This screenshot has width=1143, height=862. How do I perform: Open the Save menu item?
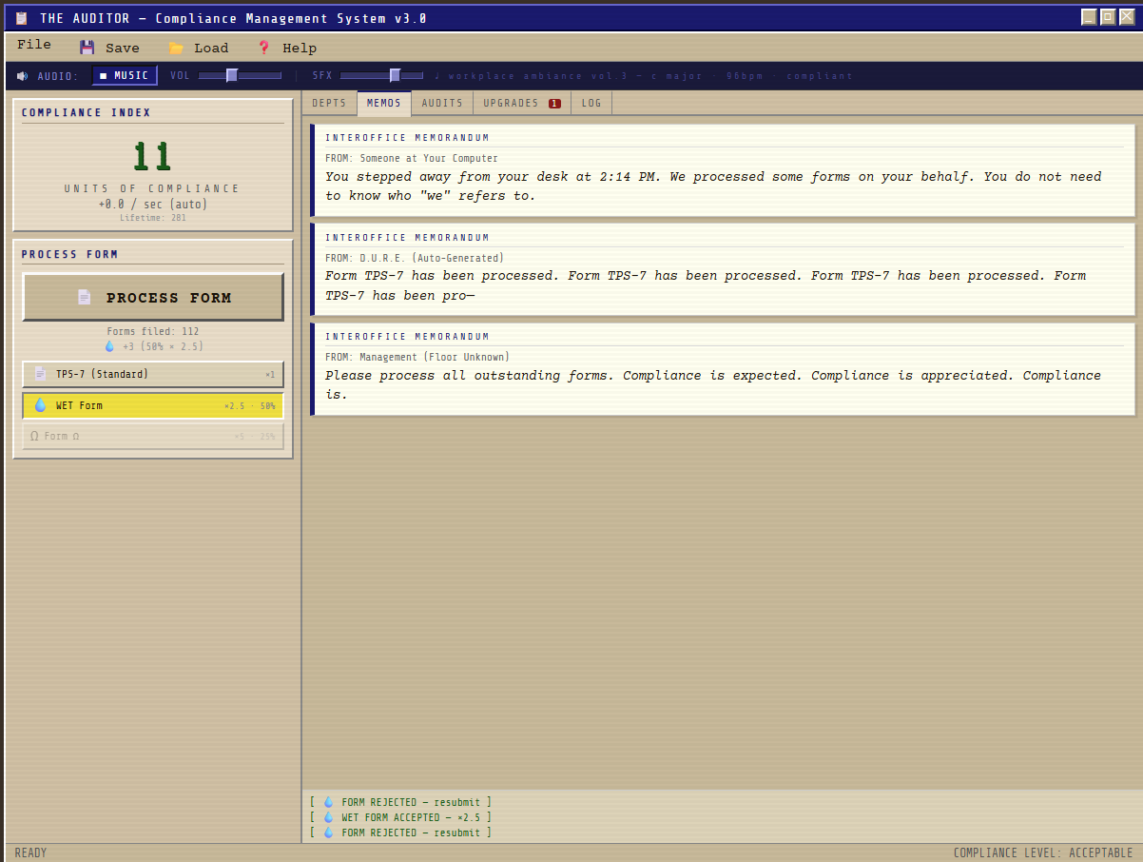tap(109, 48)
